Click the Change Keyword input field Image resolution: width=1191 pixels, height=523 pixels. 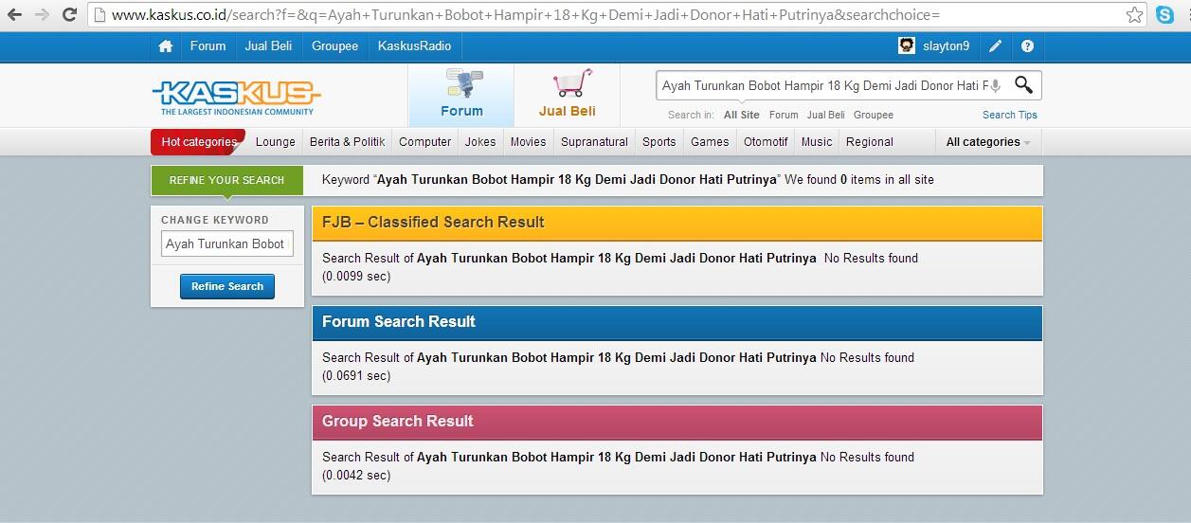point(227,243)
